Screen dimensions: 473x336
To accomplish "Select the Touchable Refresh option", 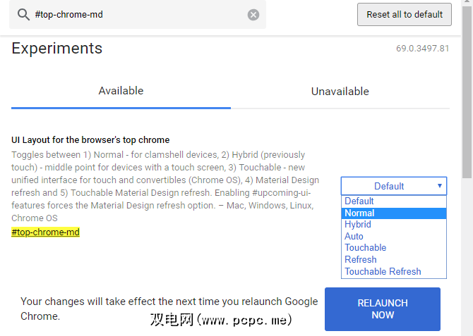I will click(x=394, y=272).
